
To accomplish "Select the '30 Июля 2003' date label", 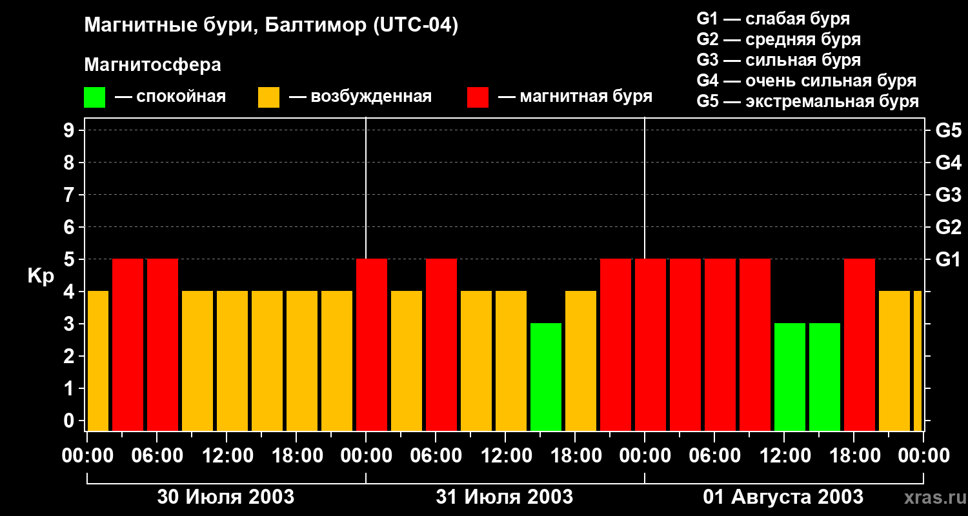I will (226, 497).
